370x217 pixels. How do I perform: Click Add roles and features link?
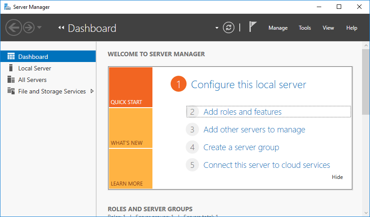pos(242,112)
